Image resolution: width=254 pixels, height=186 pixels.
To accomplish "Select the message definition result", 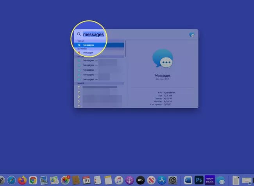I will pyautogui.click(x=99, y=53).
